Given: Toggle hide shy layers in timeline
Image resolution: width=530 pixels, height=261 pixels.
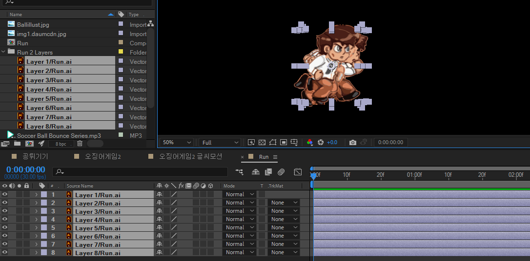Looking at the screenshot, I should point(256,172).
